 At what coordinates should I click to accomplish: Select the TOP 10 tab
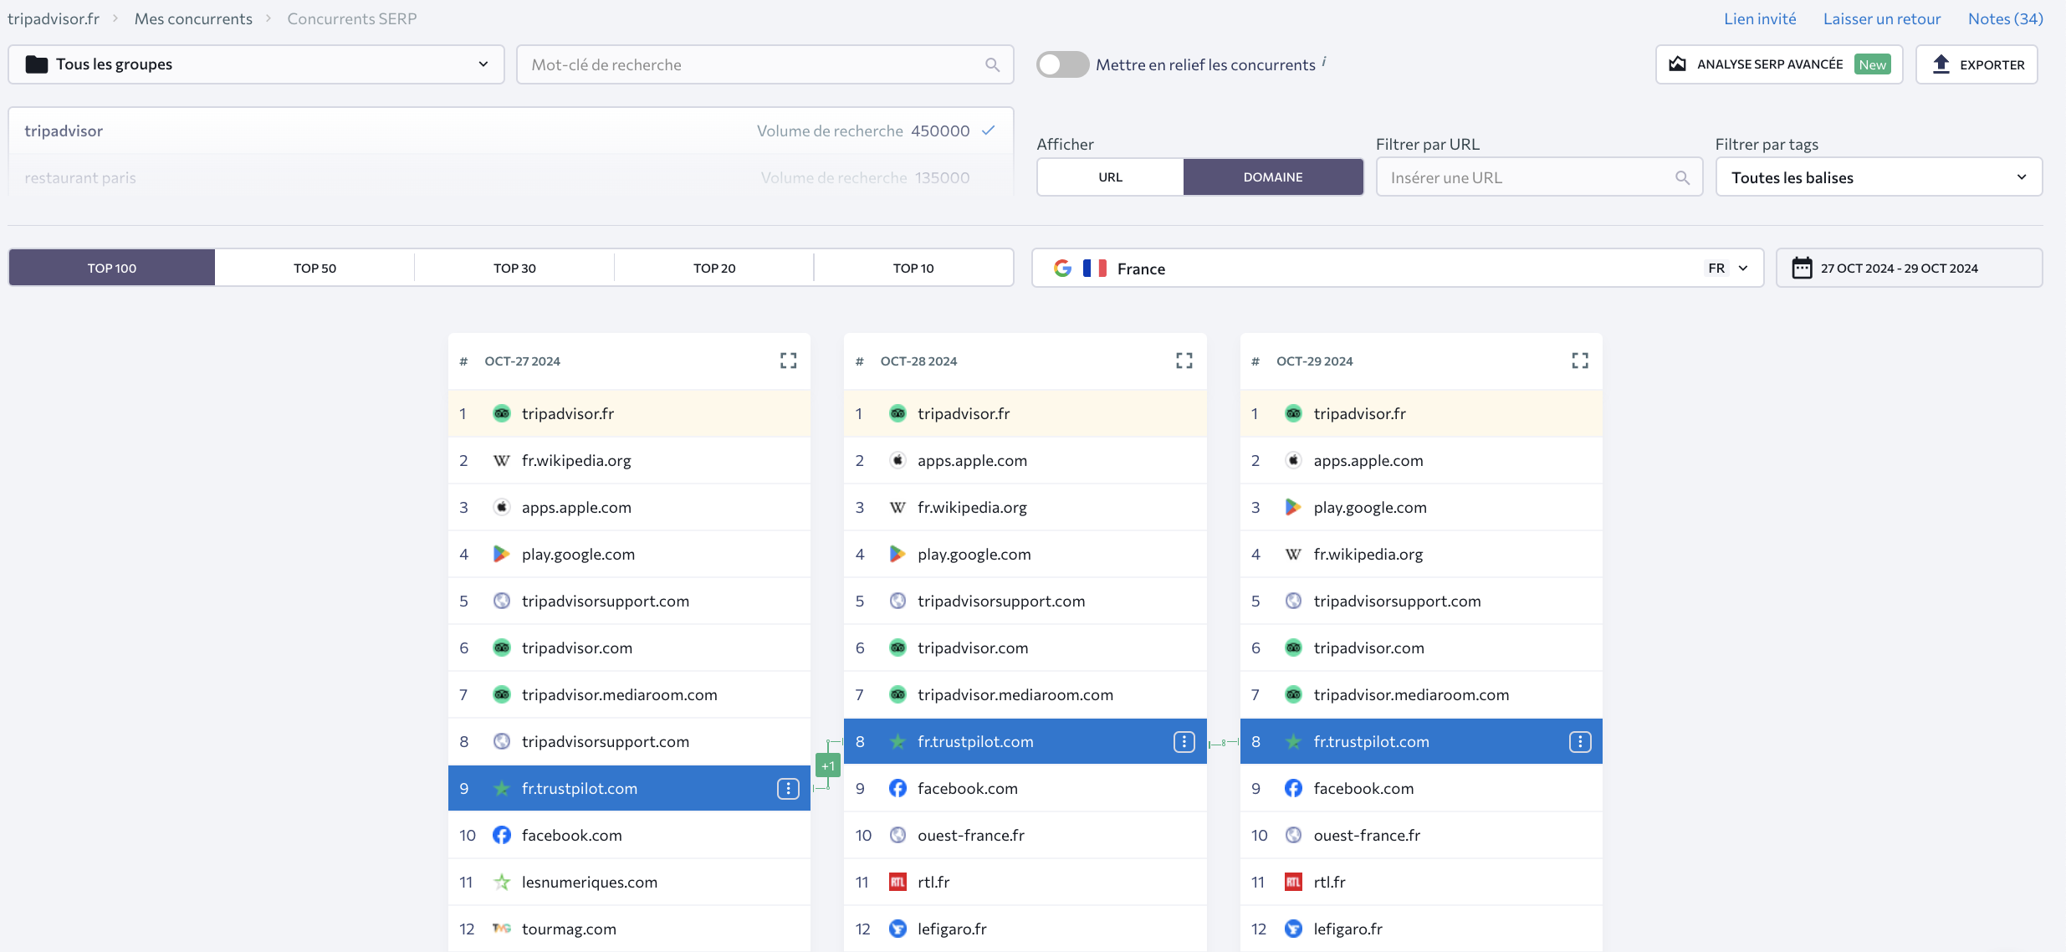[x=913, y=266]
